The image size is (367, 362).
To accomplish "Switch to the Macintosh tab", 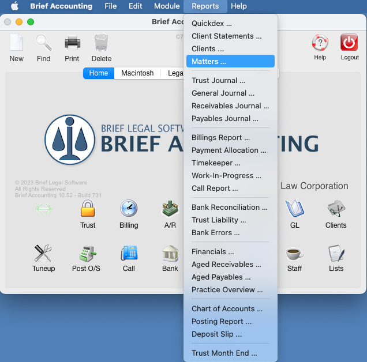I will pyautogui.click(x=137, y=73).
